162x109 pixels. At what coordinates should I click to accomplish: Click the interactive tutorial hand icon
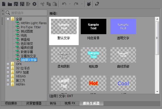pos(89,4)
